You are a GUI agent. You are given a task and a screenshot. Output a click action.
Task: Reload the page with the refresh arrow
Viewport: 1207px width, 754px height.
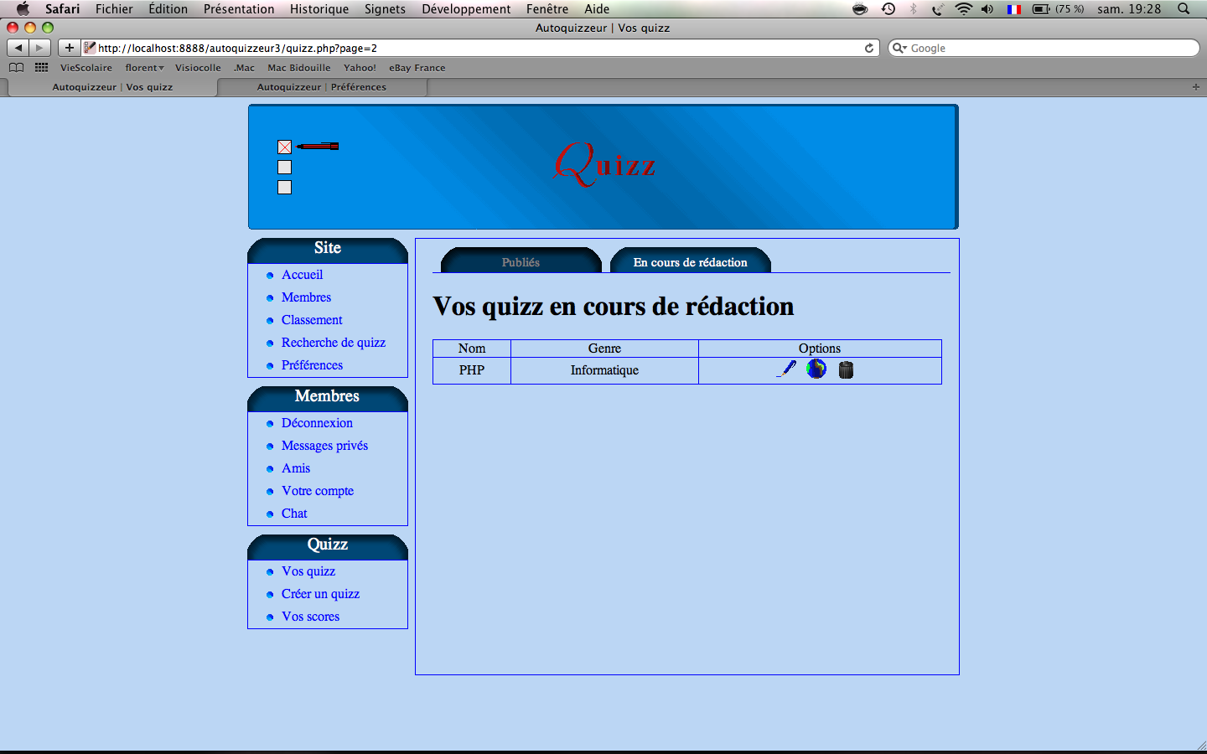point(869,48)
